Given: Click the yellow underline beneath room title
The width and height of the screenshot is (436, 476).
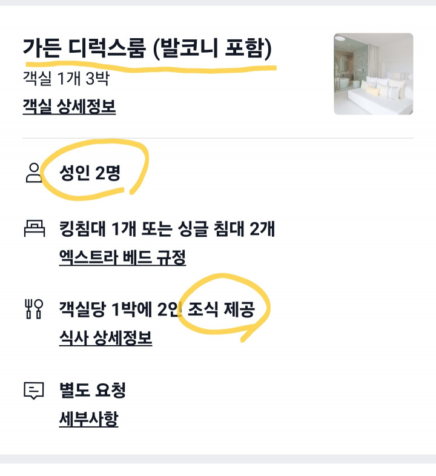Looking at the screenshot, I should coord(151,64).
